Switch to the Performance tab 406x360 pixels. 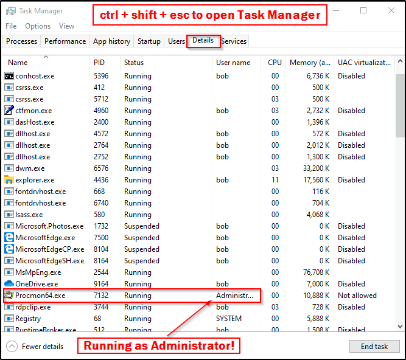65,41
